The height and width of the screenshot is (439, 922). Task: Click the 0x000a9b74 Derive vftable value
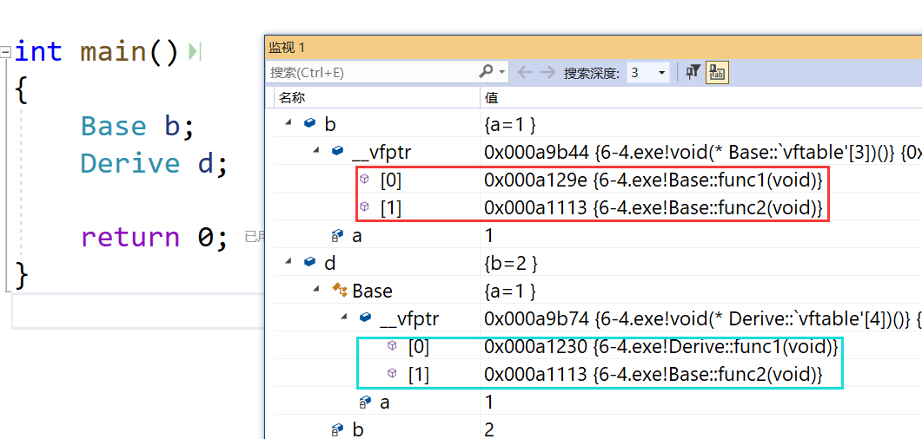pos(703,318)
